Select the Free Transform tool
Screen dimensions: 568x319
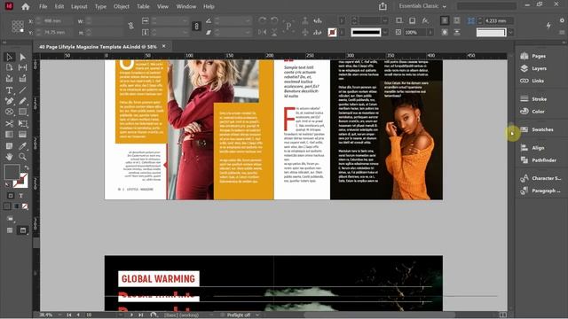23,124
